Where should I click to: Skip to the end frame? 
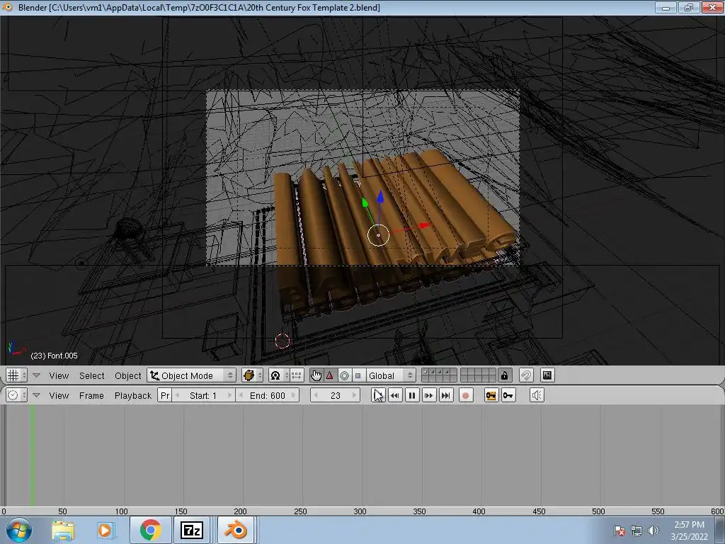[446, 395]
